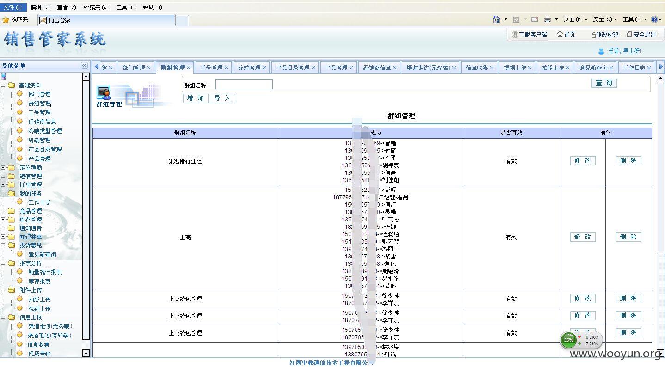
Task: Open the 查看(V) menu
Action: (x=67, y=7)
